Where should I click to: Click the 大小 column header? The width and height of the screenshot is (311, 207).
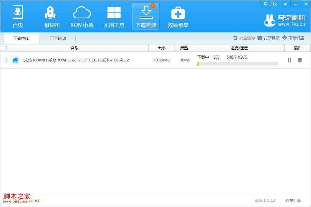161,48
